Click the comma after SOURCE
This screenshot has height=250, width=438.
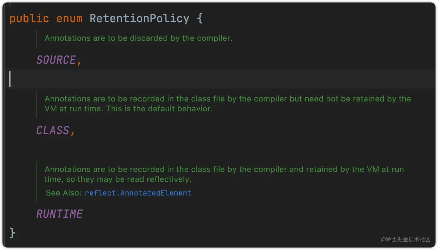point(79,61)
